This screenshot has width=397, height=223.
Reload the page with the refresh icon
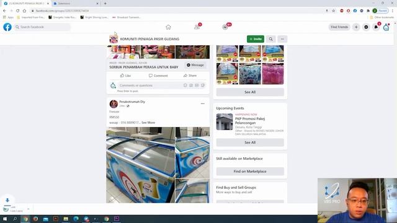[18, 11]
